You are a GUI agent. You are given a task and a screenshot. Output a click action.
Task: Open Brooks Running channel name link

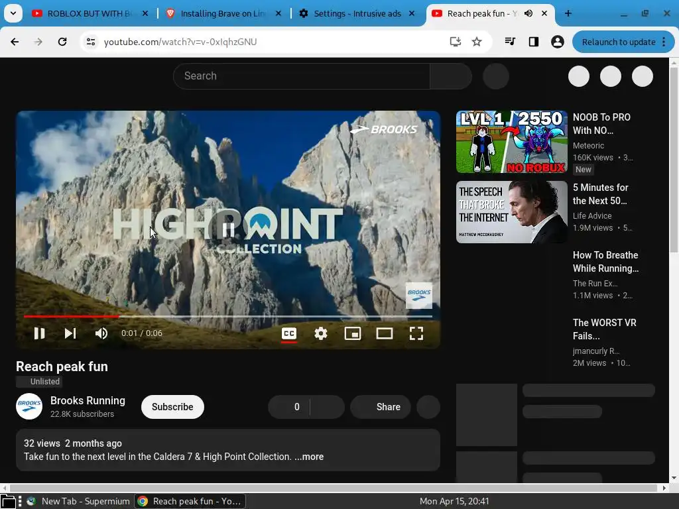[88, 400]
